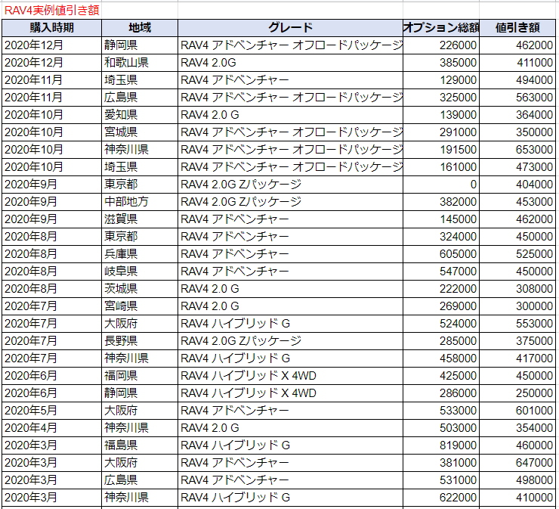
Task: Select the discount cell 601000
Action: coord(517,411)
